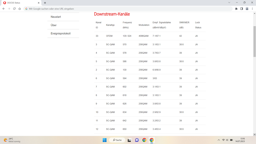The image size is (256, 144).
Task: Open the browser home page icon
Action: tap(19, 9)
